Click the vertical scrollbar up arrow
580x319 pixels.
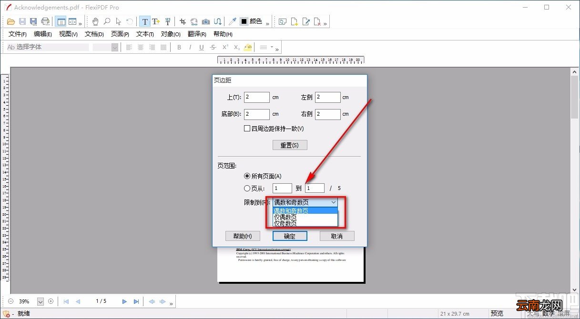pyautogui.click(x=574, y=71)
